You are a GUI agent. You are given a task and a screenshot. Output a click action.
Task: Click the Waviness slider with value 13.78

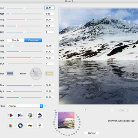click(x=24, y=46)
